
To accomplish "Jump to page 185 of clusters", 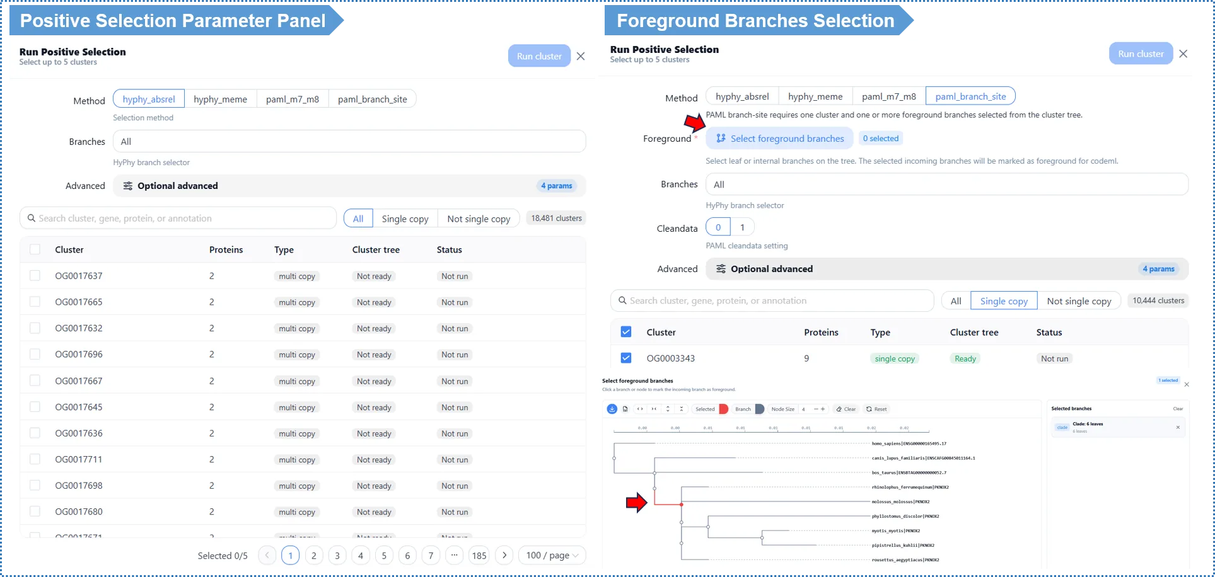I will [x=479, y=555].
